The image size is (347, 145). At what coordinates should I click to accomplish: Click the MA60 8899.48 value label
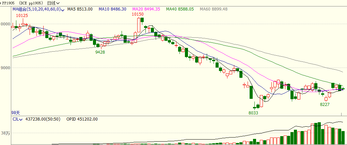coord(214,9)
